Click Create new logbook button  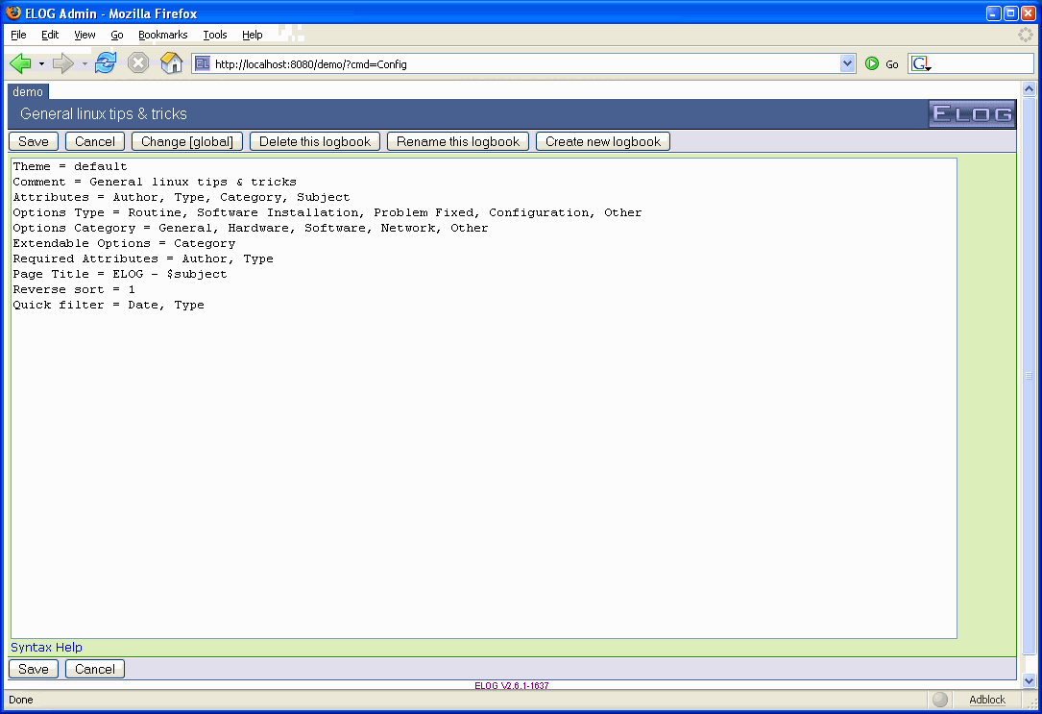pyautogui.click(x=603, y=141)
